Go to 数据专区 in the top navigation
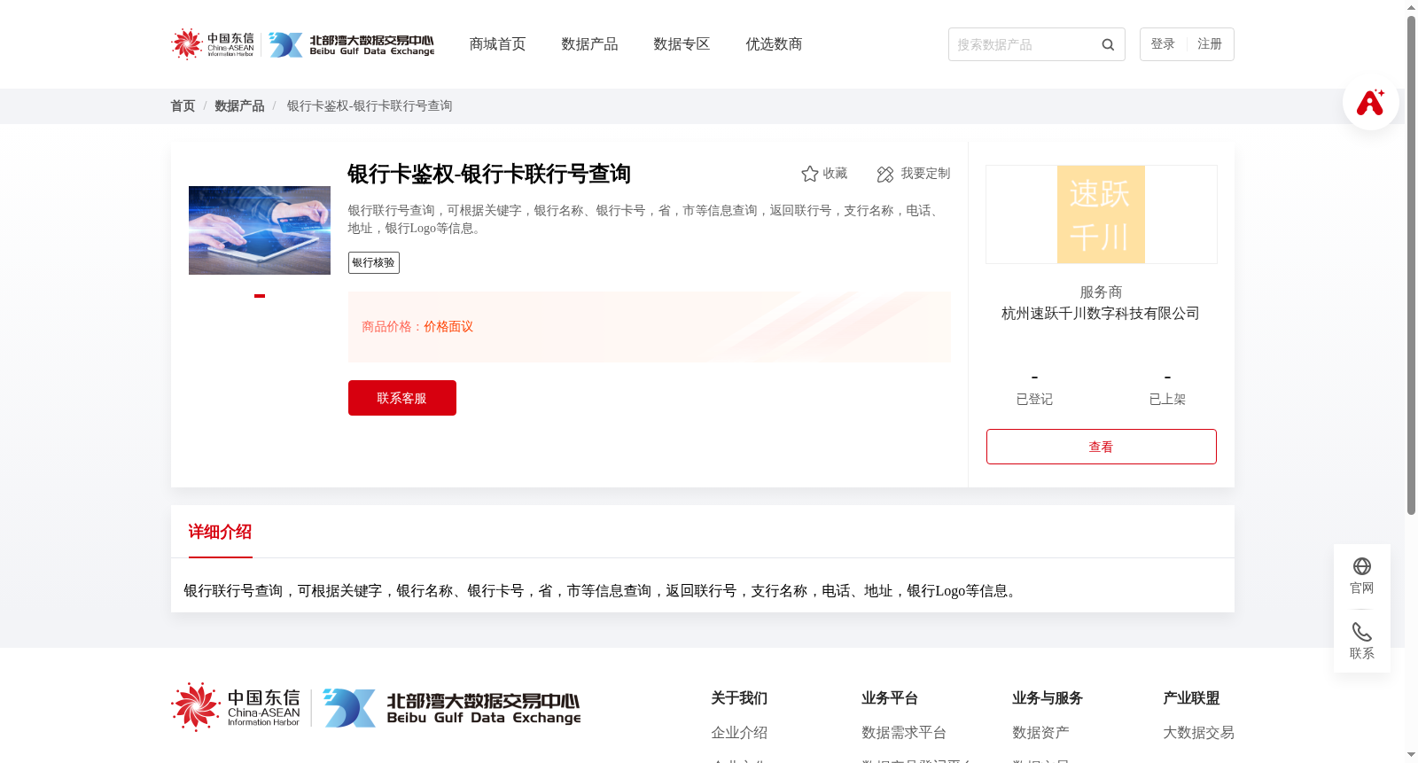The image size is (1418, 763). (682, 44)
